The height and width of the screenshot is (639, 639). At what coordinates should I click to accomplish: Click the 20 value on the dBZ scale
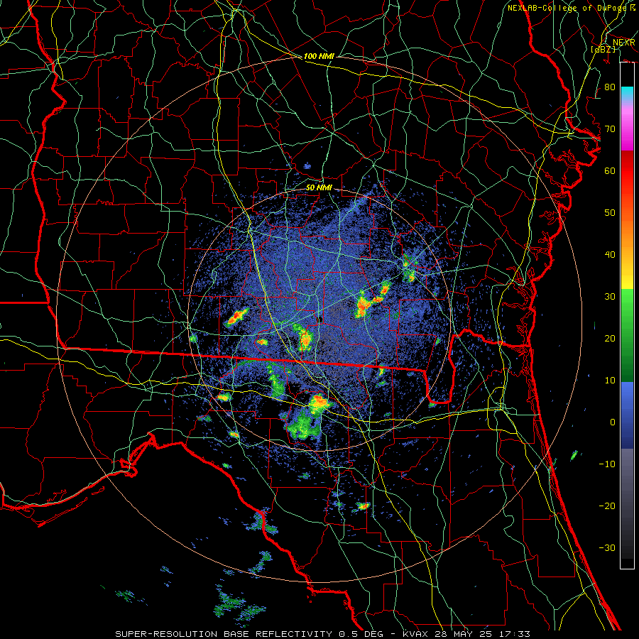[x=610, y=339]
